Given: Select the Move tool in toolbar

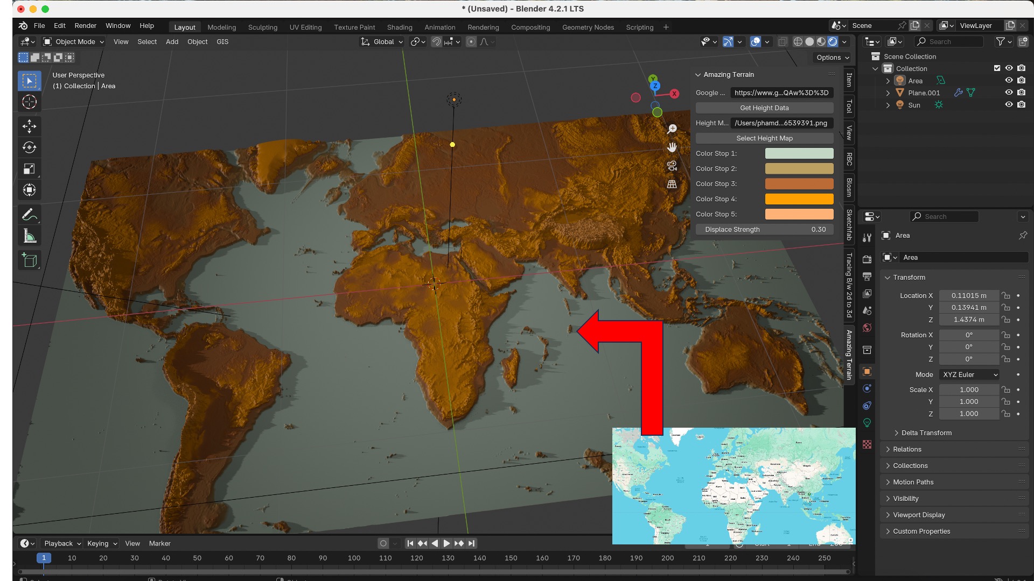Looking at the screenshot, I should pos(29,126).
